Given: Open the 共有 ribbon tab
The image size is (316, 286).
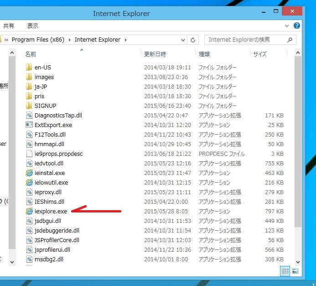Looking at the screenshot, I should coord(9,26).
